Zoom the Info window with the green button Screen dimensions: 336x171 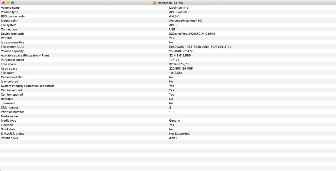(13, 3)
